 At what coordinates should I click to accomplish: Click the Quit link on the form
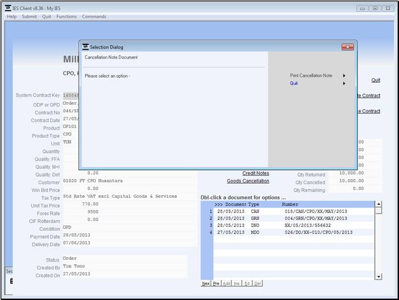(376, 80)
